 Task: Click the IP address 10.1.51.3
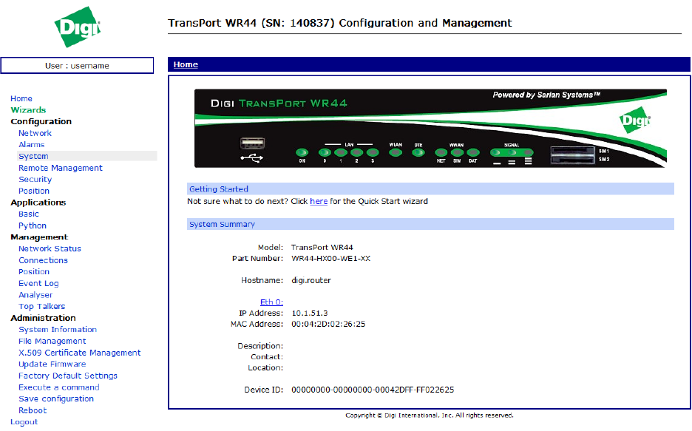tap(309, 313)
